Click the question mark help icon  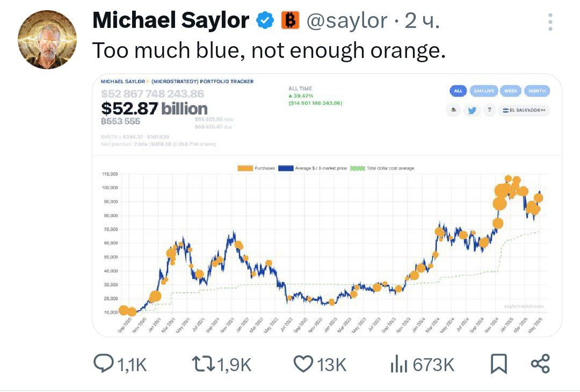click(x=489, y=110)
